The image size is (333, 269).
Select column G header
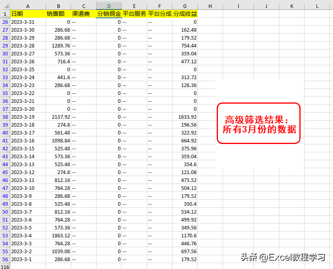point(185,6)
